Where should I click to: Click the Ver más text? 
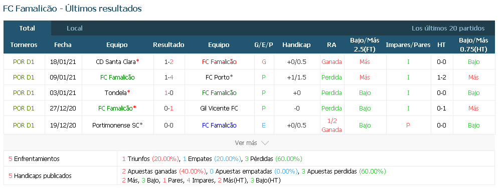click(x=246, y=143)
